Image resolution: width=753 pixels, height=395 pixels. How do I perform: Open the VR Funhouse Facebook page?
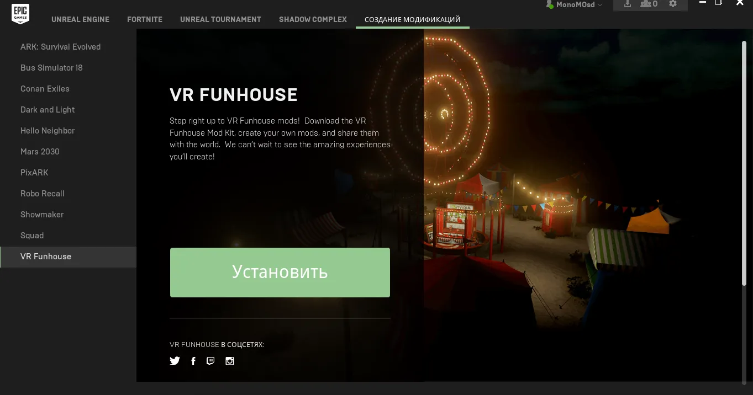click(193, 361)
